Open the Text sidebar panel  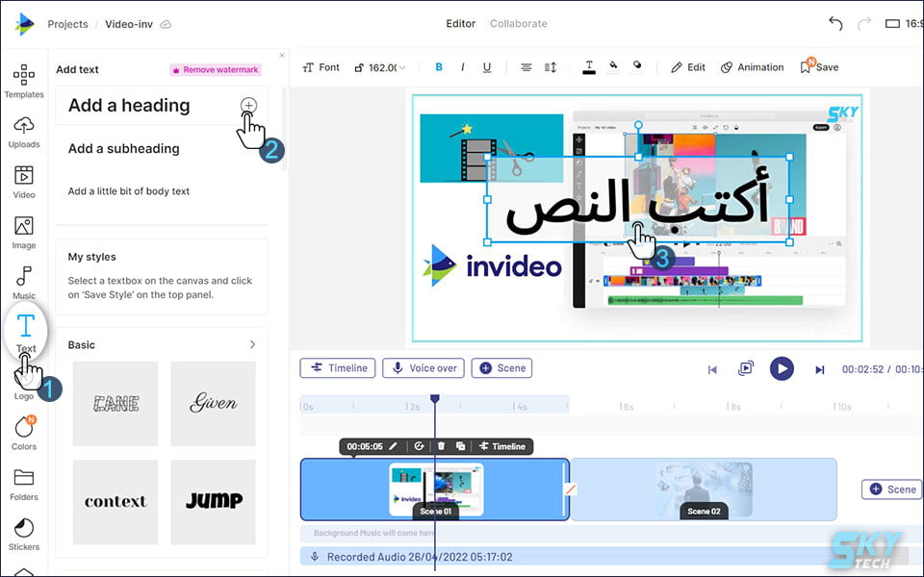click(25, 332)
